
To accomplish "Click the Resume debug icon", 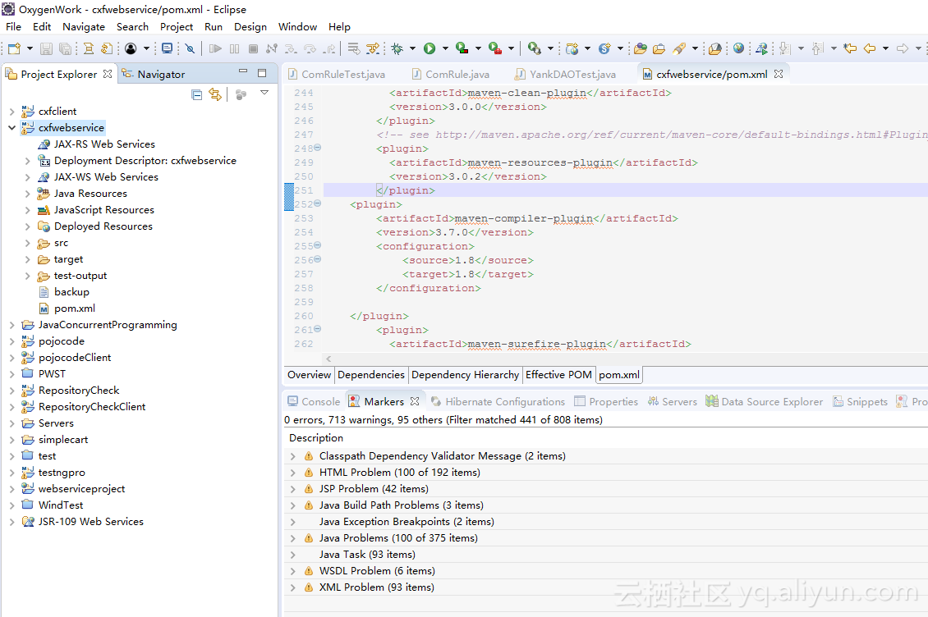I will tap(215, 48).
